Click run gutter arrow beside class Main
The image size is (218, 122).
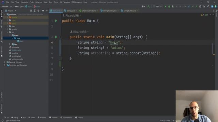point(56,21)
